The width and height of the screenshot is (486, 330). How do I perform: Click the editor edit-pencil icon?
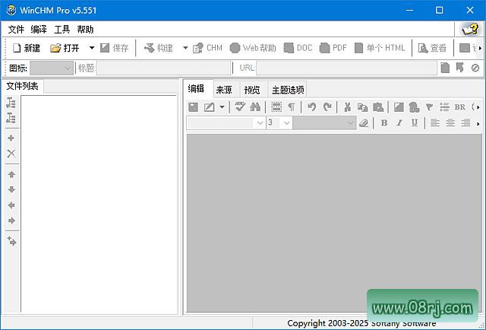coord(210,107)
